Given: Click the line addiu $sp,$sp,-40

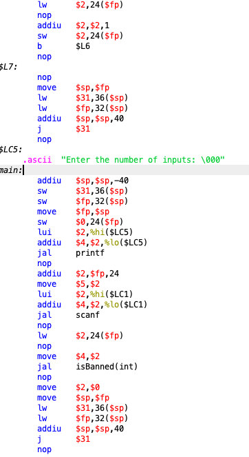Looking at the screenshot, I should tap(83, 181).
